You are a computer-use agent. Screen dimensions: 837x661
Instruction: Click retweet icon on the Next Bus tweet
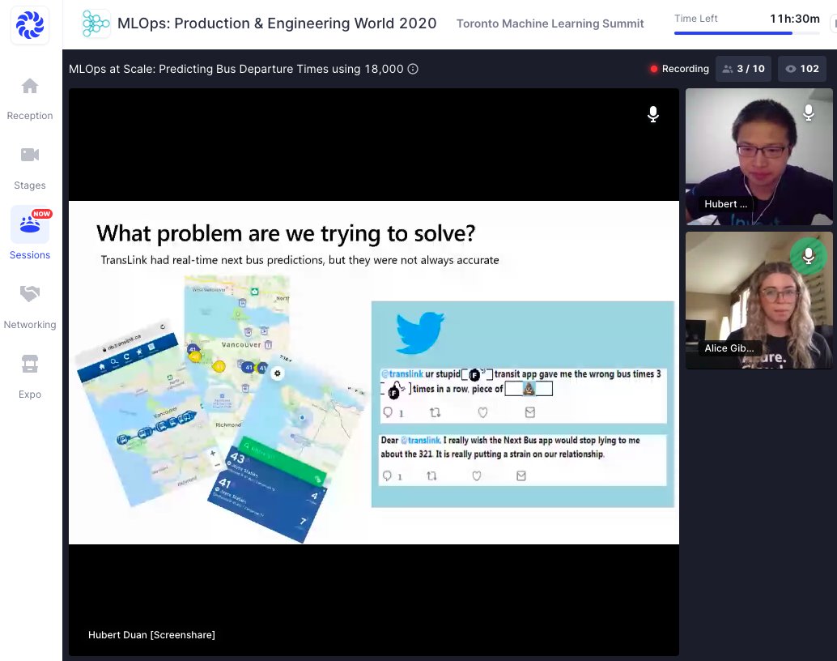pos(431,475)
